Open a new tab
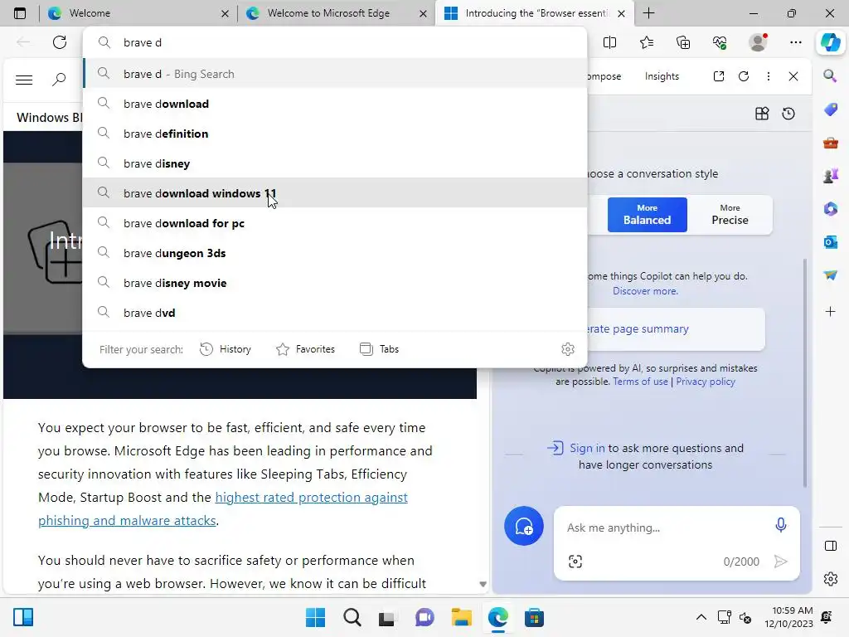Viewport: 849px width, 637px height. pyautogui.click(x=648, y=13)
